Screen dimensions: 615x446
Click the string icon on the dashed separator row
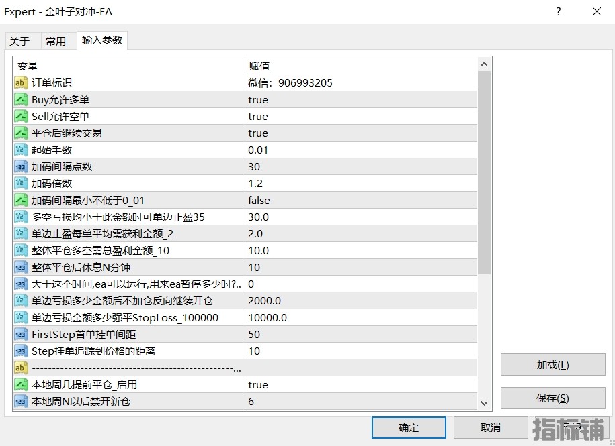[x=21, y=368]
